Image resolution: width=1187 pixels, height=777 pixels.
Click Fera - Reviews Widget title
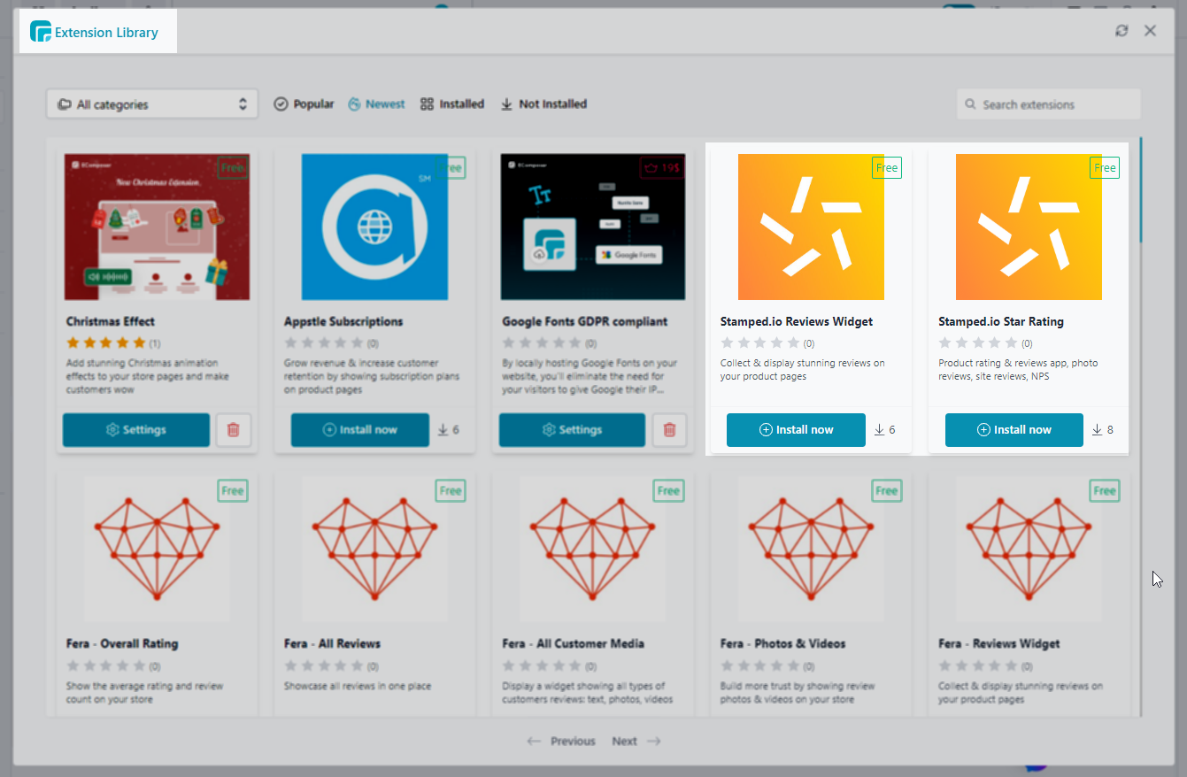click(999, 643)
